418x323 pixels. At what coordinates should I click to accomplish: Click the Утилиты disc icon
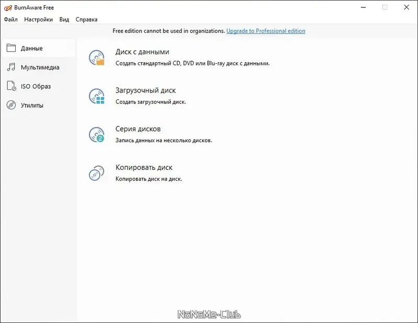(x=11, y=105)
